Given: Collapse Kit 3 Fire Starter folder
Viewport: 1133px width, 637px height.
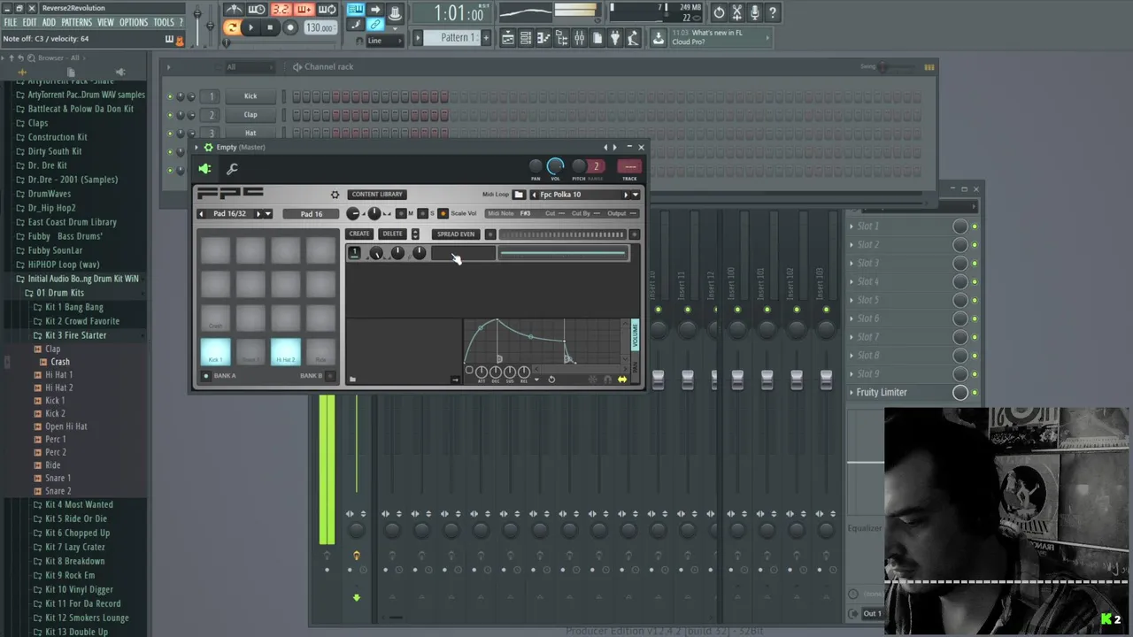Looking at the screenshot, I should [x=75, y=335].
